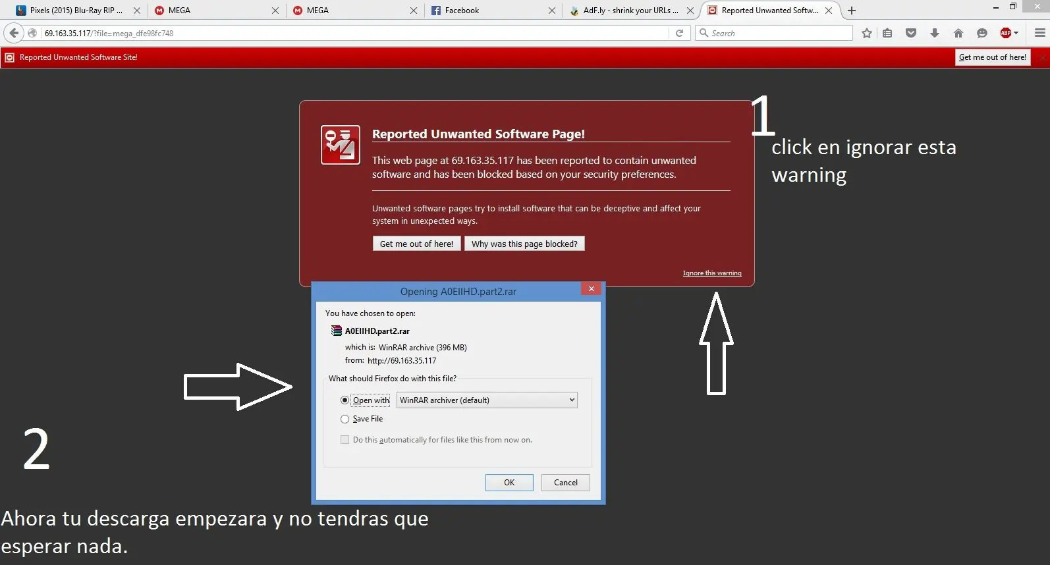Dismiss the red notification bar
The height and width of the screenshot is (565, 1050).
pos(1042,58)
